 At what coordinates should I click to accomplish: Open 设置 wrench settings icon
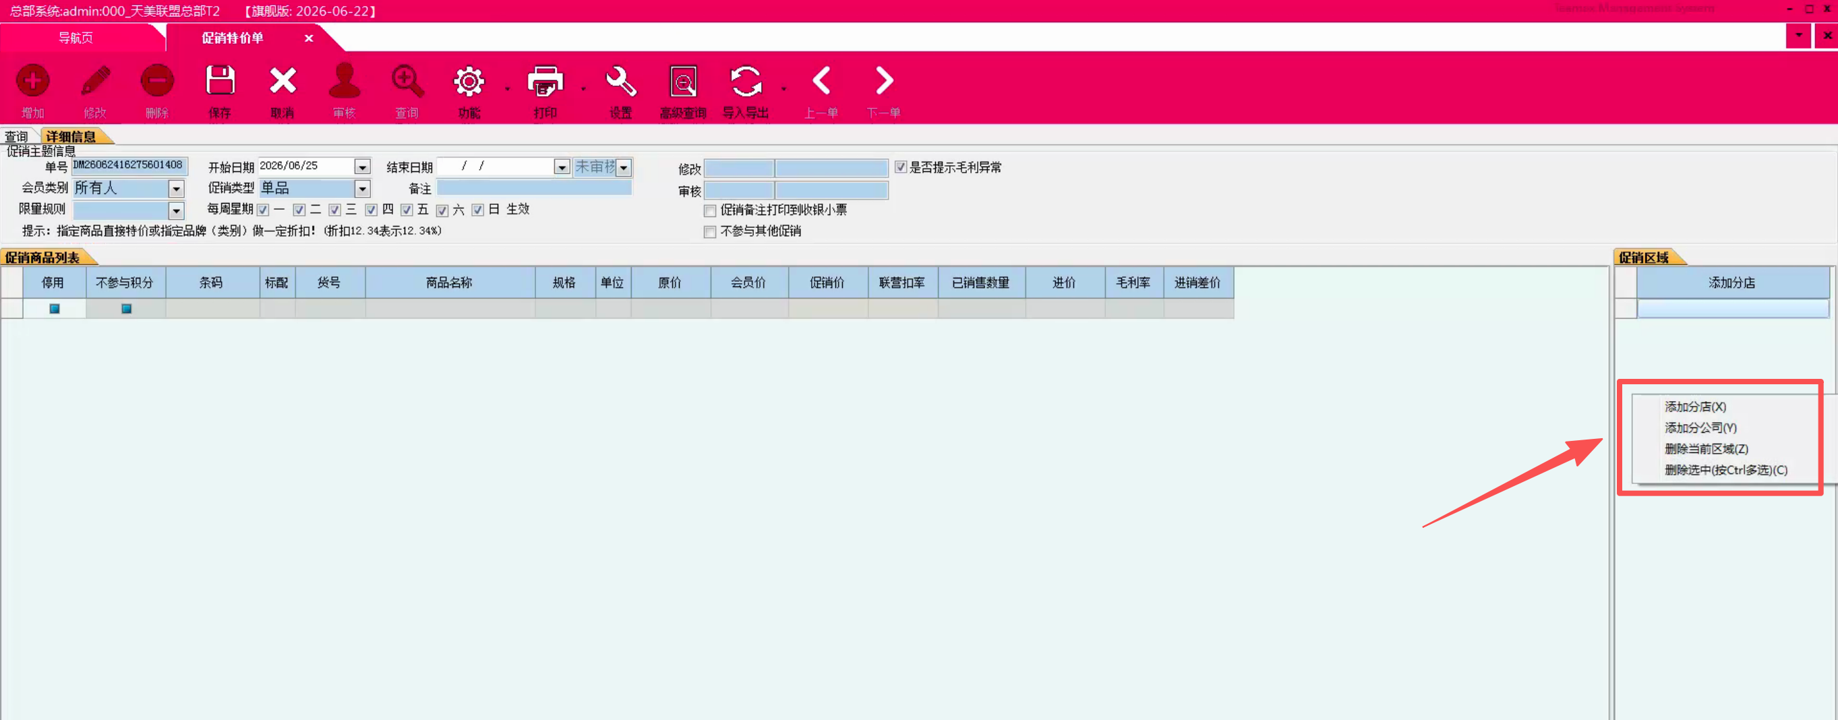pos(621,81)
